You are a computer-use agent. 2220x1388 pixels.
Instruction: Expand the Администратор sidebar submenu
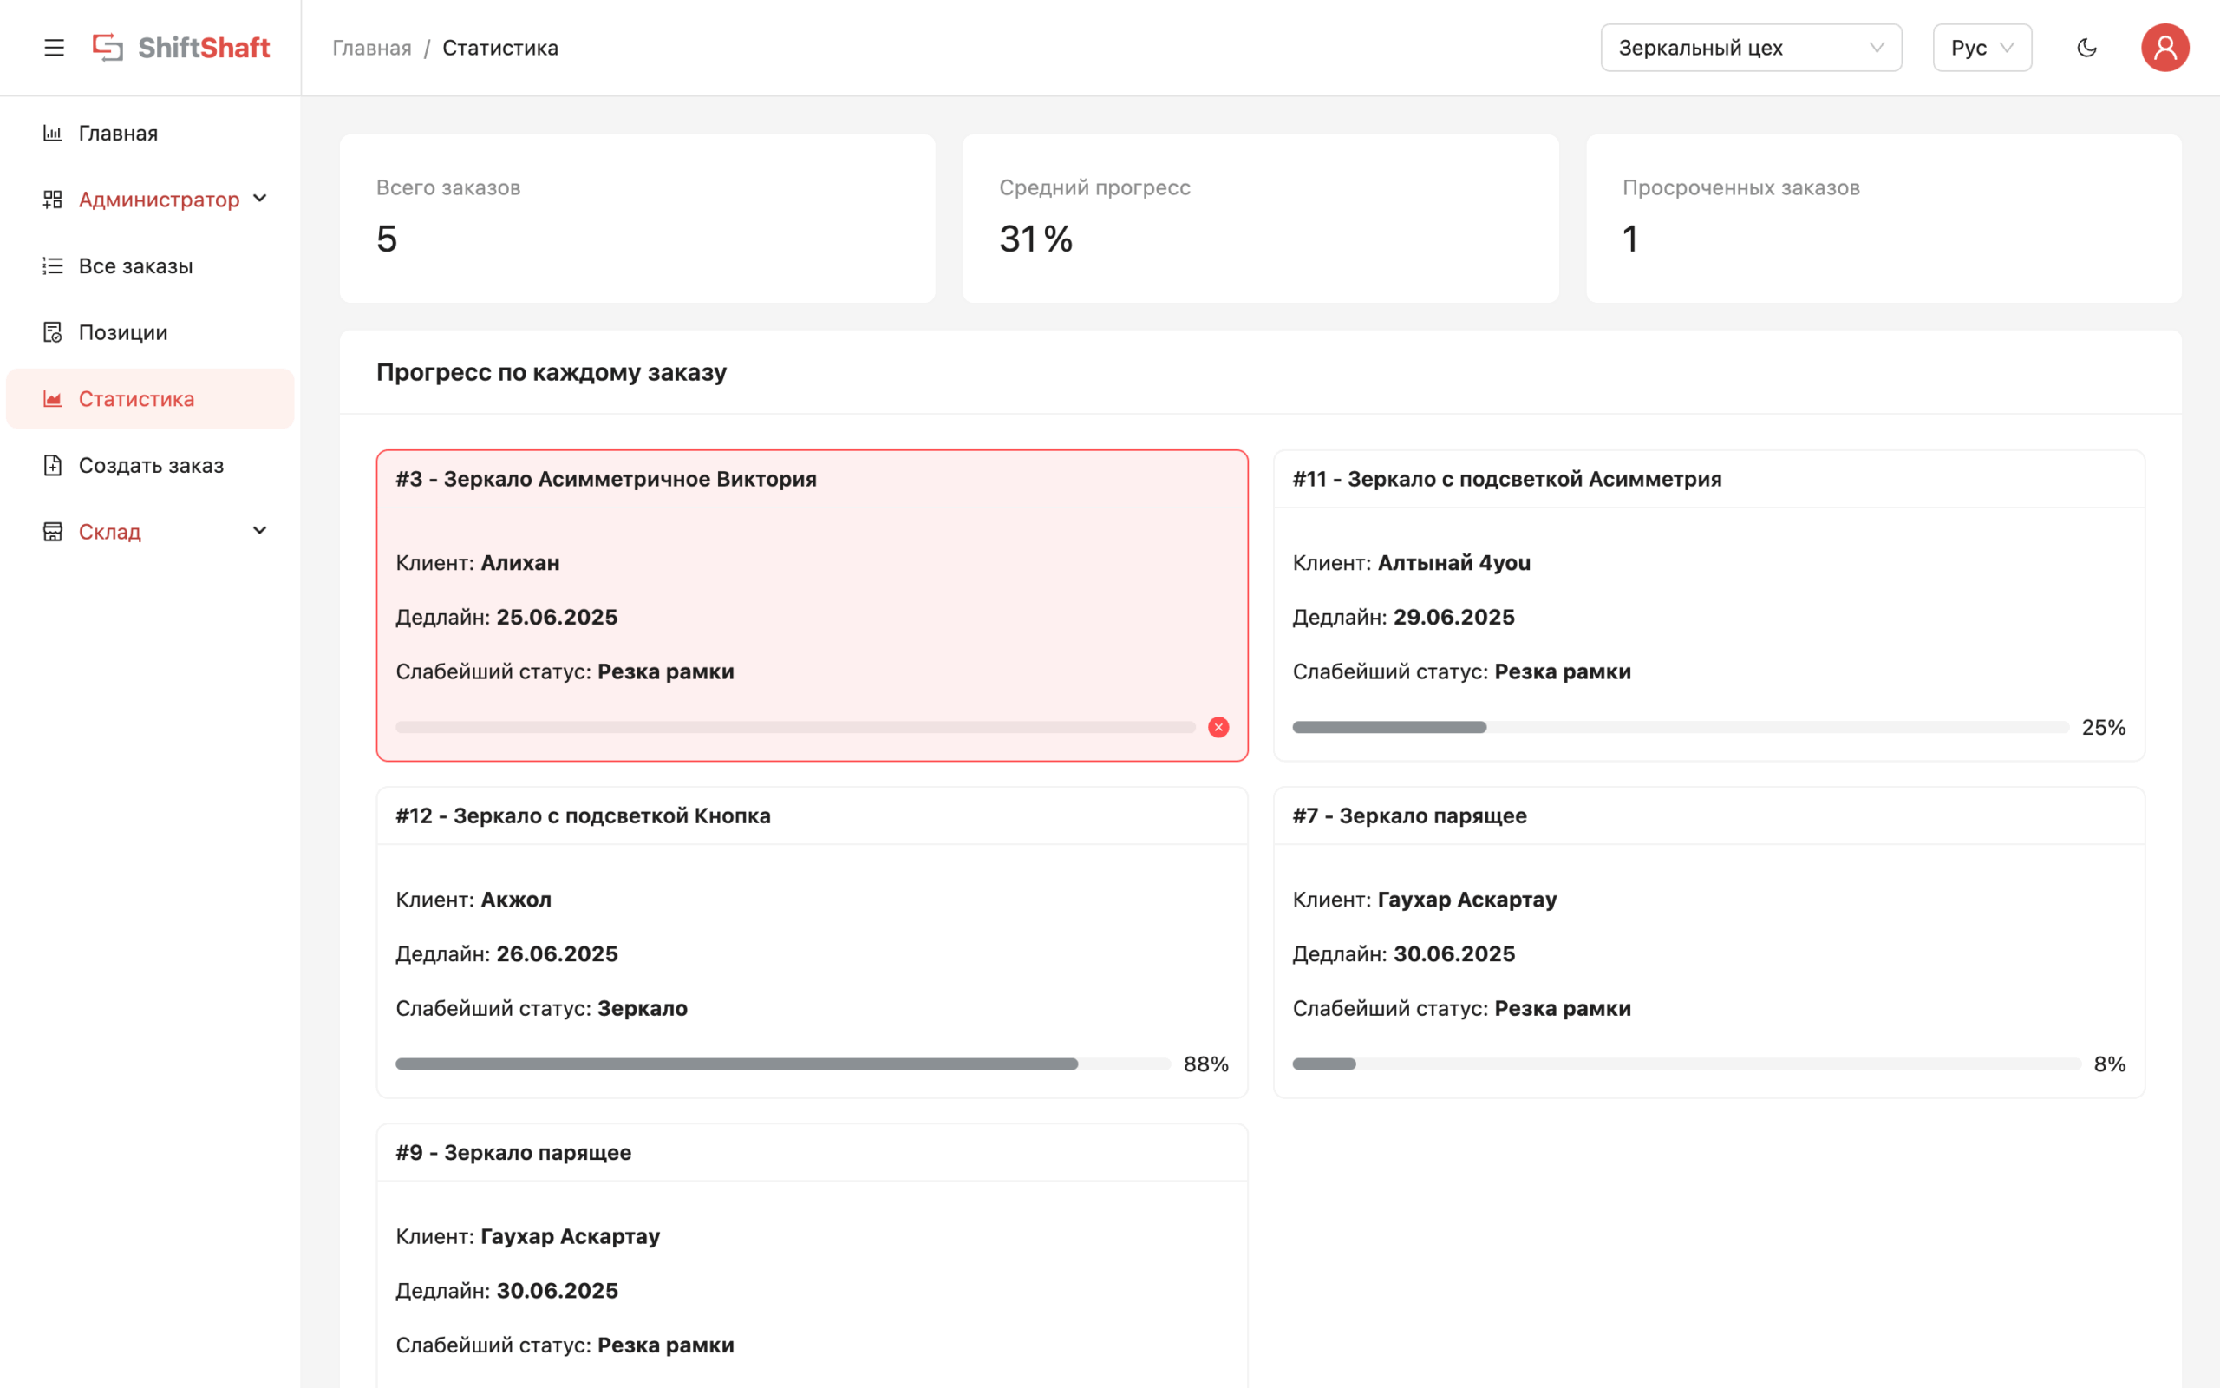pyautogui.click(x=159, y=200)
